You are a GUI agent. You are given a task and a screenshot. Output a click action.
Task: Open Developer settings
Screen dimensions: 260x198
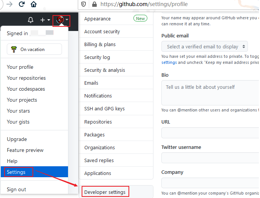point(116,192)
